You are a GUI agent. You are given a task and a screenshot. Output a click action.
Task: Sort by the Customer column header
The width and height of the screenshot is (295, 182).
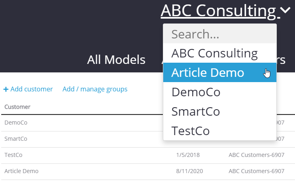tap(17, 107)
